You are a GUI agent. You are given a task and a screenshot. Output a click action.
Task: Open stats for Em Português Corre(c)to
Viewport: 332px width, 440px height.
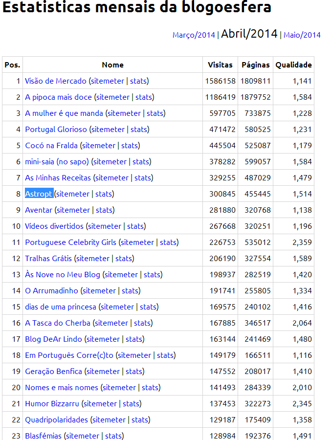[x=166, y=355]
